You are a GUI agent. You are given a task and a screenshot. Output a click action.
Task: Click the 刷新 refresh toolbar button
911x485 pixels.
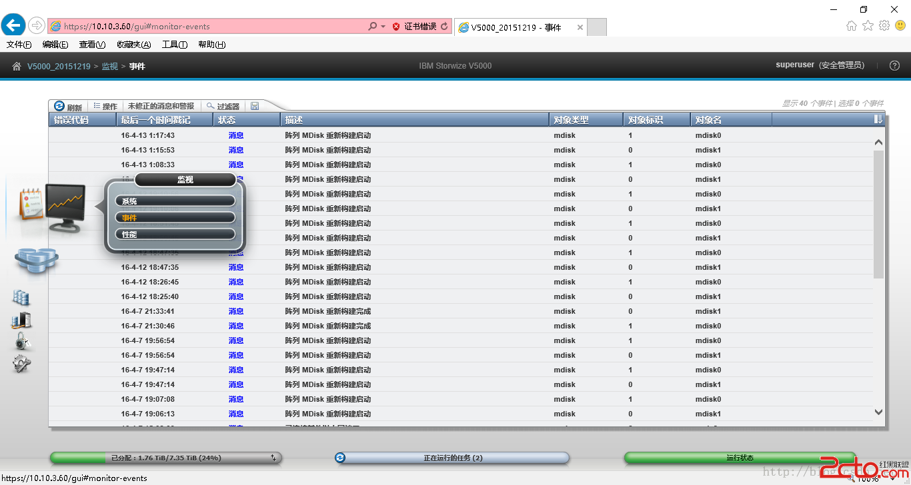pos(68,107)
